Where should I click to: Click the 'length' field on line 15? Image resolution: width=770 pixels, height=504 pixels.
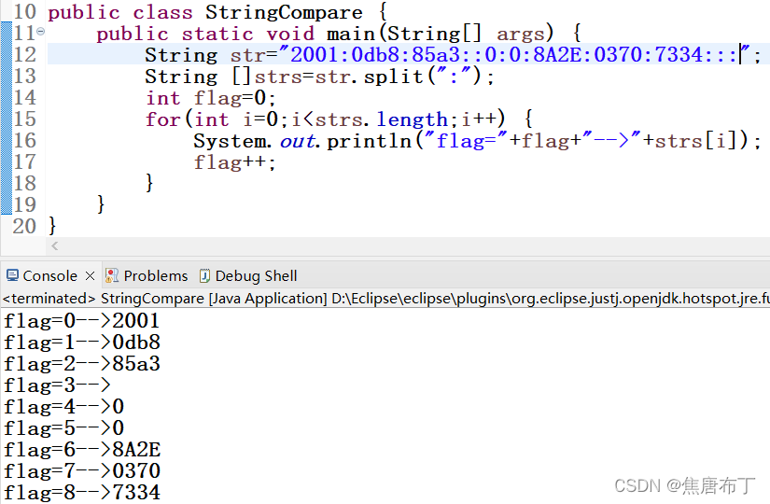click(x=412, y=119)
